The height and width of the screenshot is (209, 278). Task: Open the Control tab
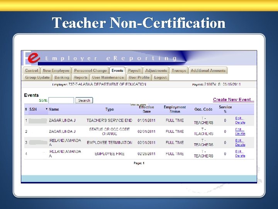tap(32, 70)
